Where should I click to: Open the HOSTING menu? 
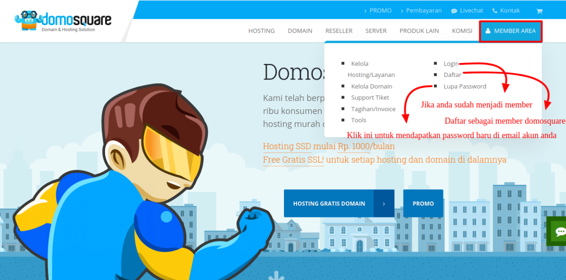[261, 31]
